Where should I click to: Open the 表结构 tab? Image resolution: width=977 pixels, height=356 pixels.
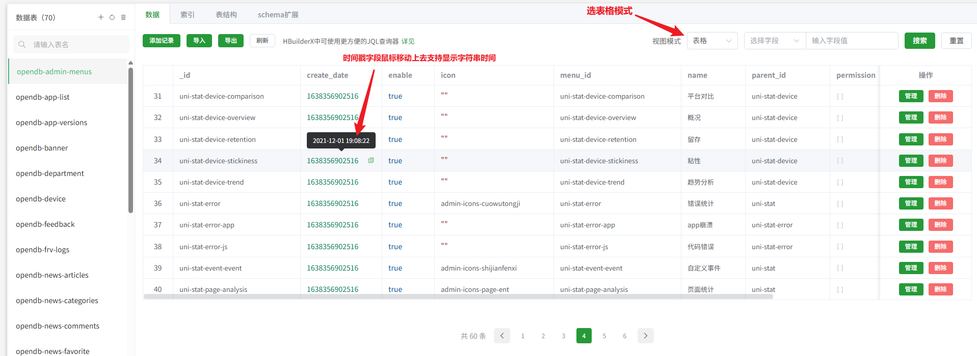[226, 15]
